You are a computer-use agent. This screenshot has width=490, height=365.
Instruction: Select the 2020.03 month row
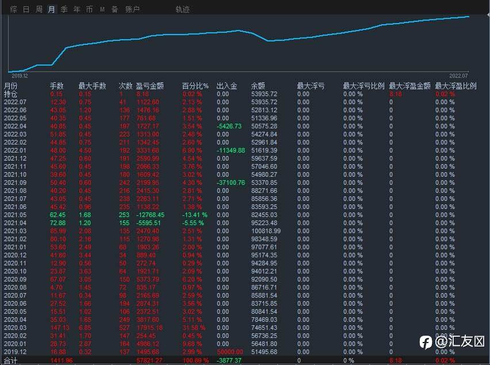[245, 328]
